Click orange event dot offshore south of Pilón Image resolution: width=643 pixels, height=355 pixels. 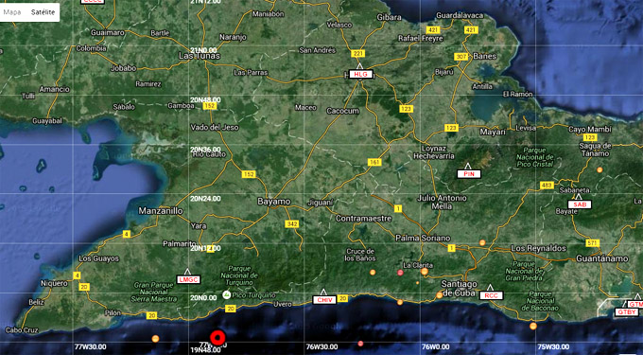pyautogui.click(x=155, y=339)
